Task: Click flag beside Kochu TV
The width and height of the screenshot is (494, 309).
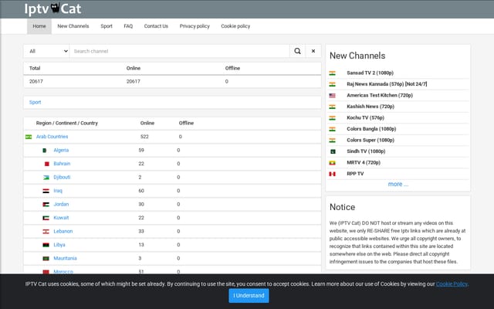Action: coord(333,118)
